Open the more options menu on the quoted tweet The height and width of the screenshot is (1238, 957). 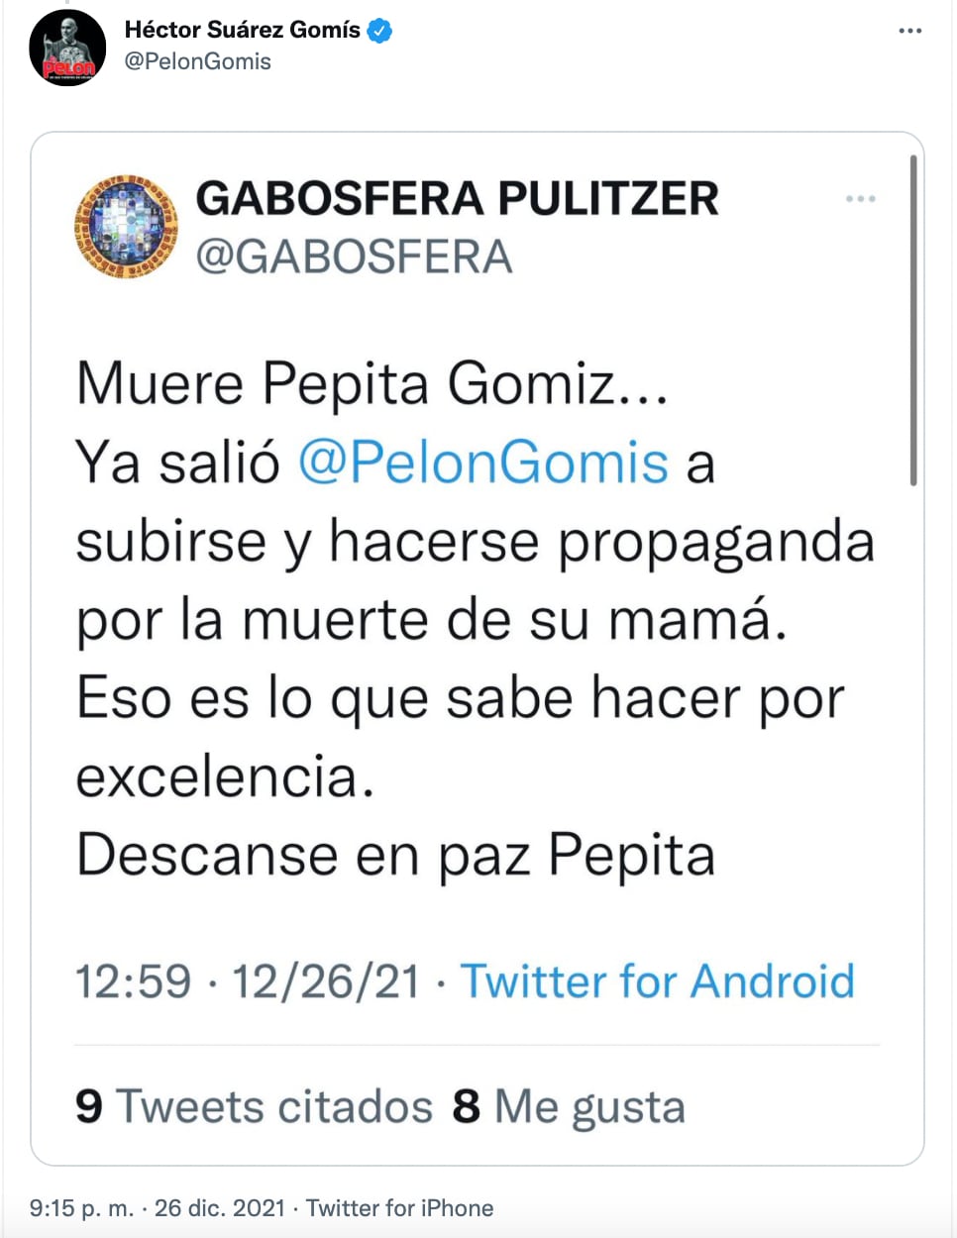[861, 198]
